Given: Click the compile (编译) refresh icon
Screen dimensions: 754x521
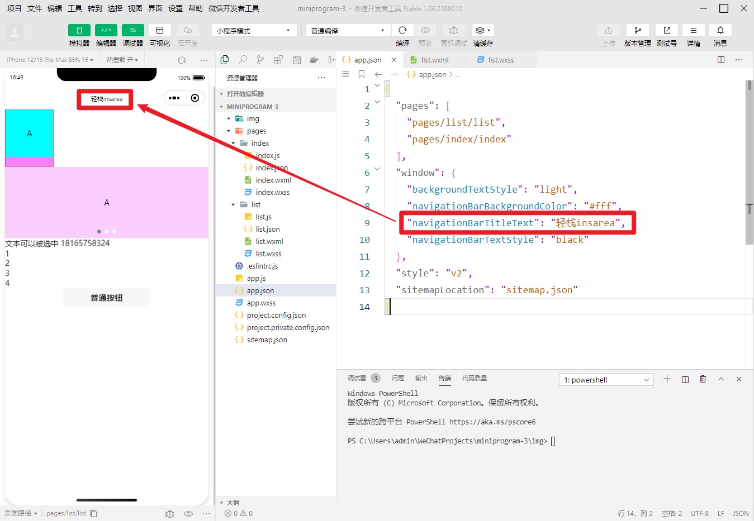Looking at the screenshot, I should 402,30.
